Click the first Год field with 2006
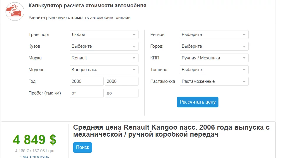 coord(86,81)
